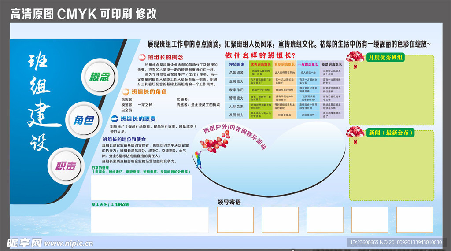Click the text 模范者：一家之长
This screenshot has width=451, height=251.
point(137,105)
